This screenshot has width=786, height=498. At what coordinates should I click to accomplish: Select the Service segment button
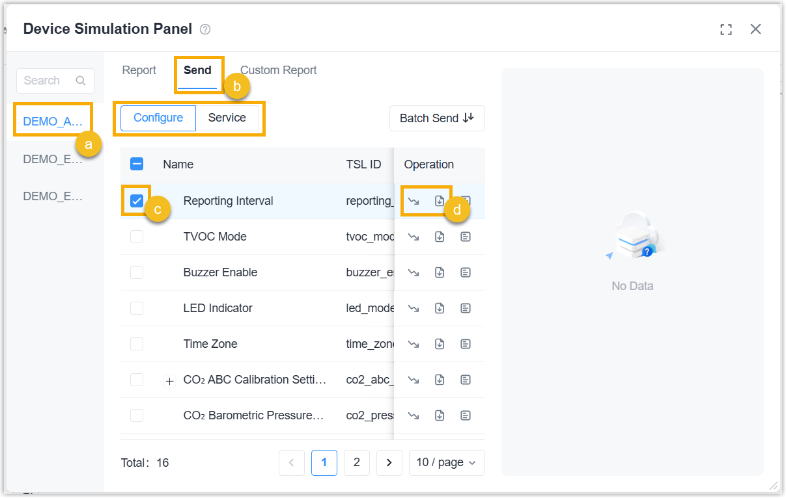(x=227, y=118)
